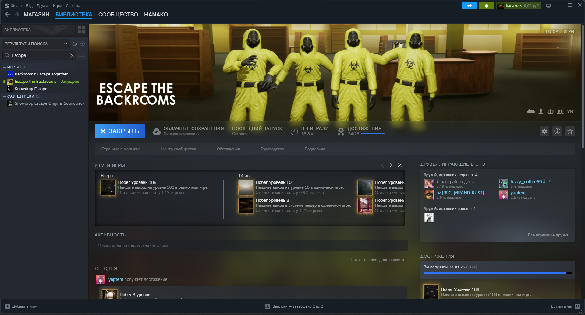Click achievements progress bar under 24/25

click(373, 134)
